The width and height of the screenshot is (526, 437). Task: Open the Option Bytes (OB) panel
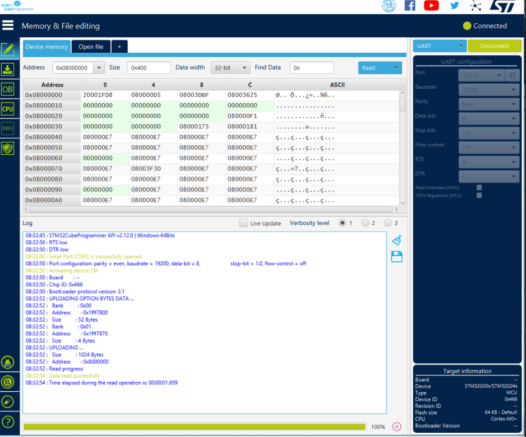pos(8,89)
